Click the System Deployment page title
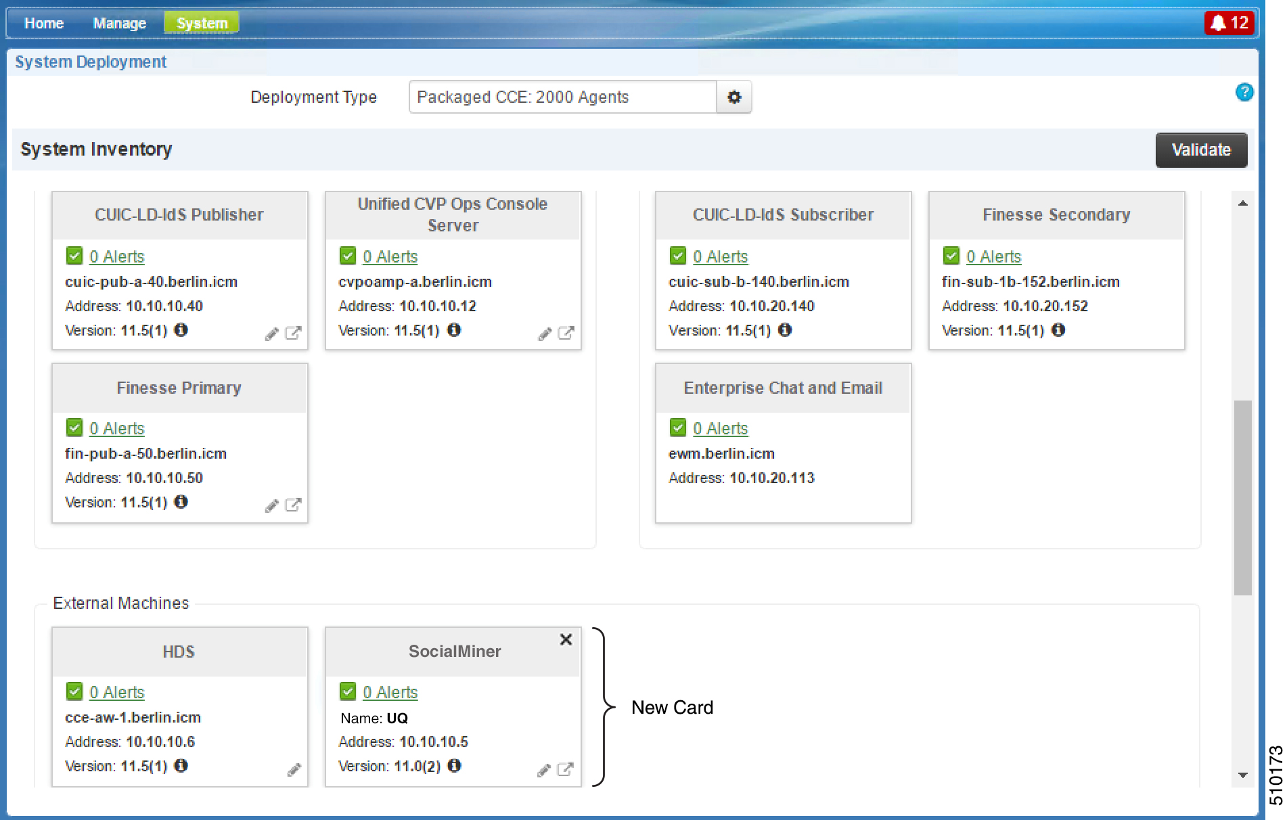This screenshot has width=1287, height=820. 91,62
